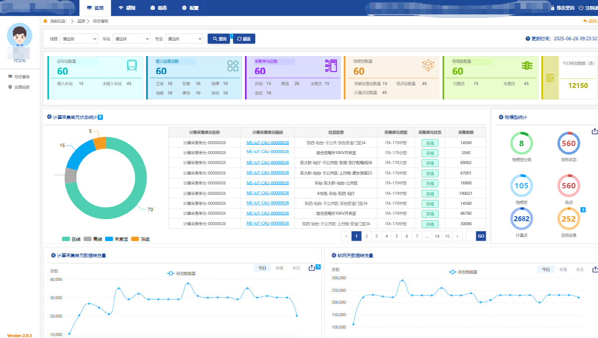598x338 pixels.
Task: Toggle 离线 legend item in donut chart
Action: 93,239
